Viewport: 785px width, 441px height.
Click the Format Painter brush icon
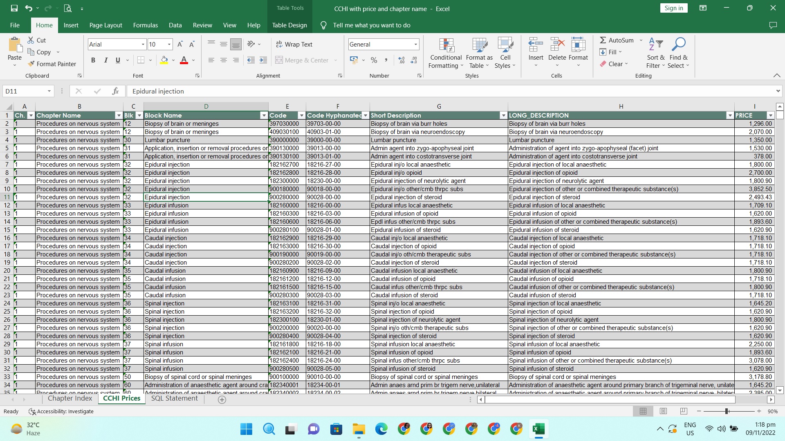pos(31,64)
